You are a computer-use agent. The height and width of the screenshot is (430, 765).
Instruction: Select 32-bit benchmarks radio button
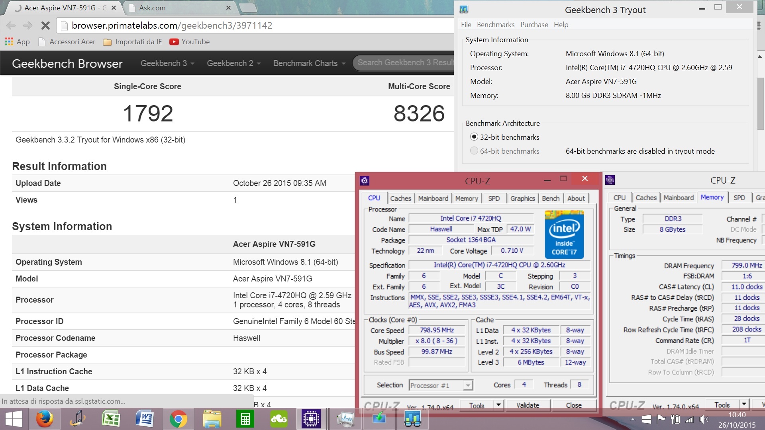click(474, 137)
